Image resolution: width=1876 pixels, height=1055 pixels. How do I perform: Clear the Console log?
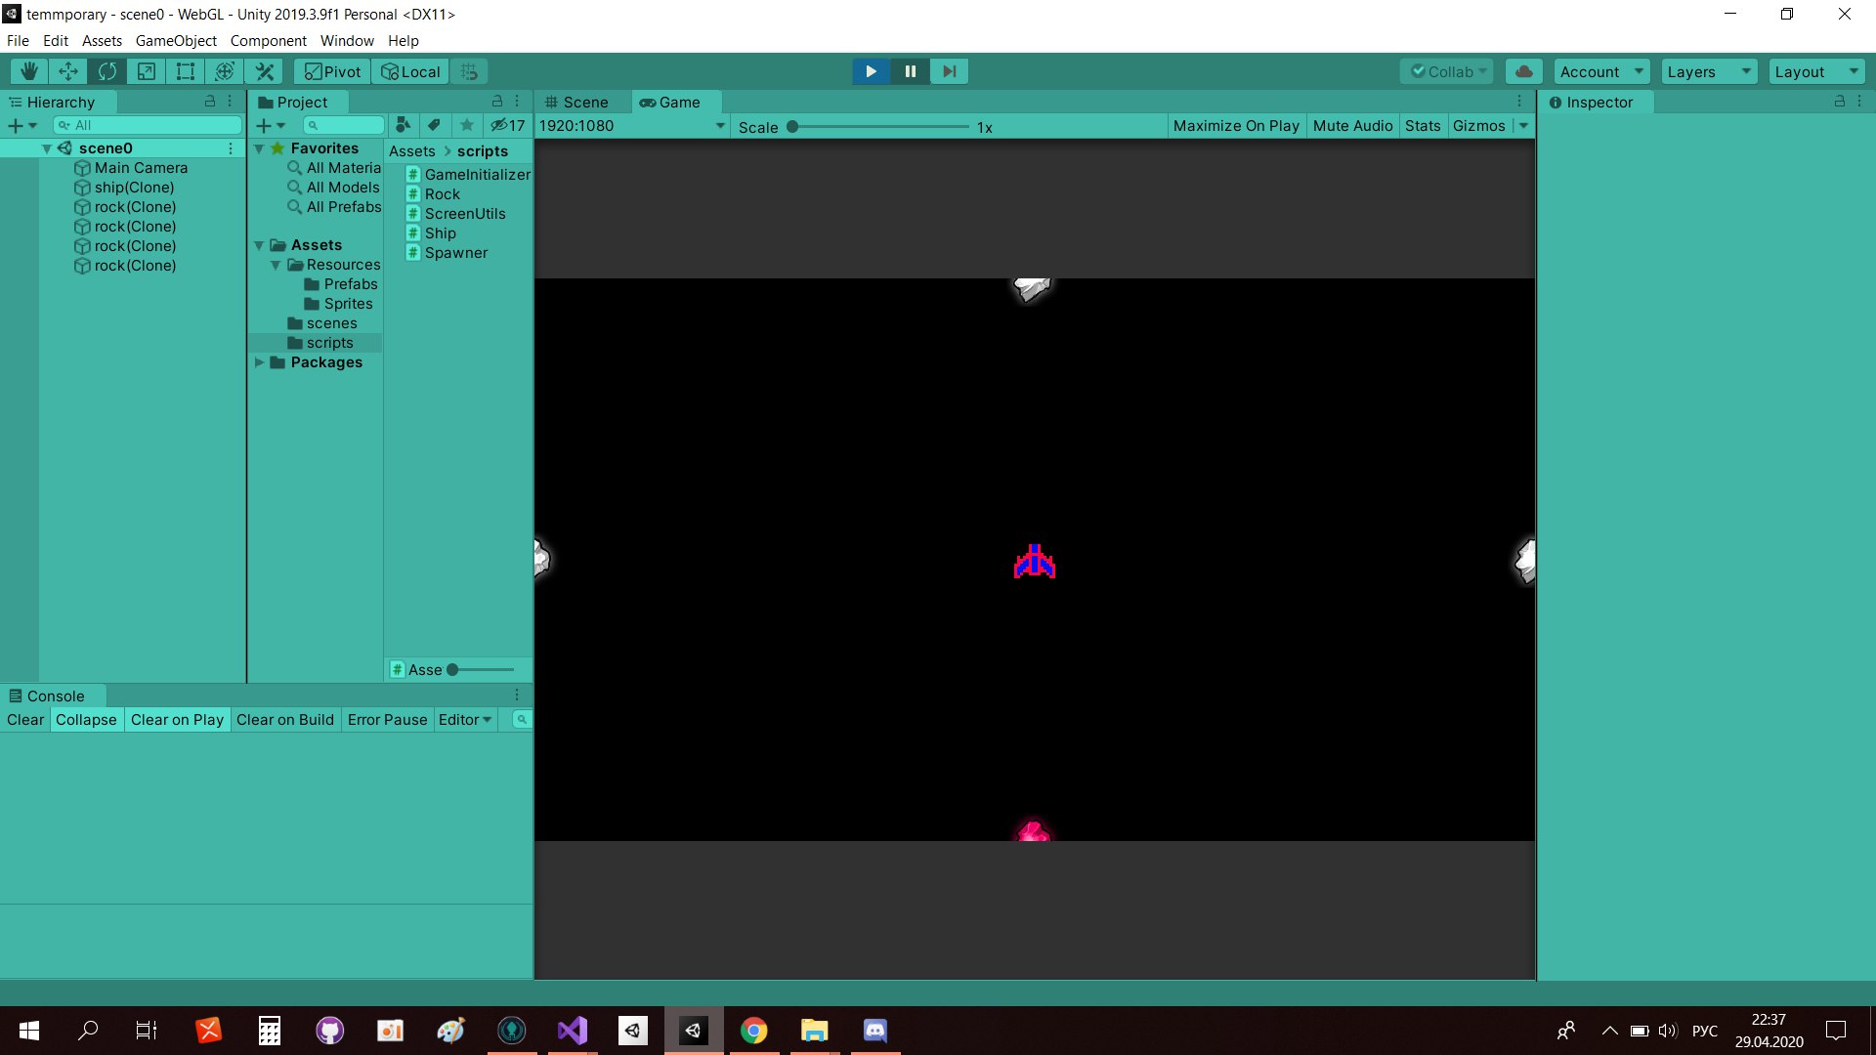coord(25,720)
